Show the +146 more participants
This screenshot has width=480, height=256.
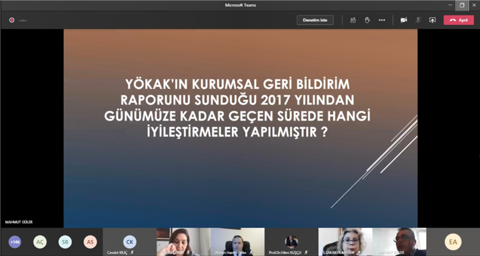coord(15,242)
